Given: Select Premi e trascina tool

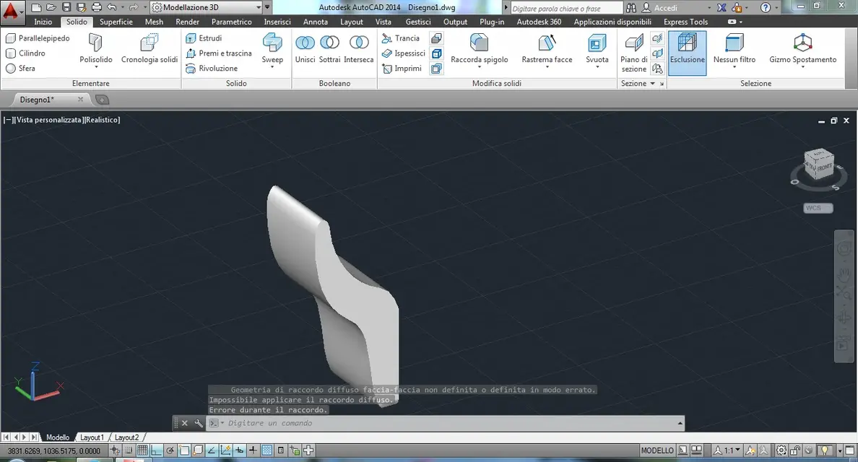Looking at the screenshot, I should (x=219, y=53).
